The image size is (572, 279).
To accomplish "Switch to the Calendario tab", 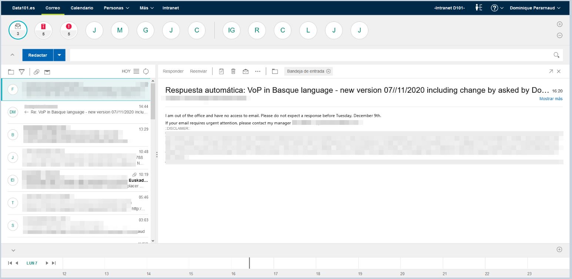I will pos(82,8).
